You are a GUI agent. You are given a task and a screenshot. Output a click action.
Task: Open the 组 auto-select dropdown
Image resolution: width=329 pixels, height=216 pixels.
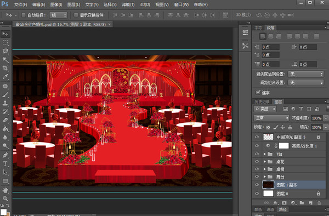pyautogui.click(x=58, y=15)
